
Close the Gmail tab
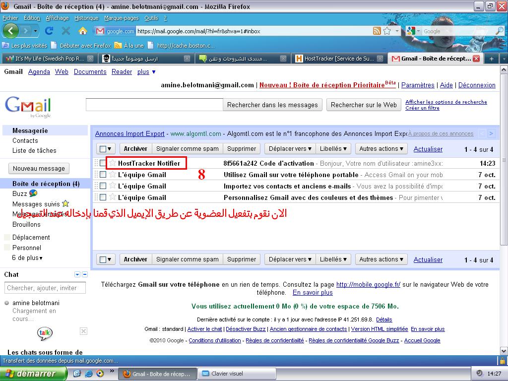[x=476, y=59]
